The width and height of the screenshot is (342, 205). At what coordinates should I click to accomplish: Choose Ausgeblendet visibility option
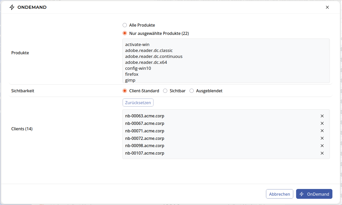[x=192, y=91]
